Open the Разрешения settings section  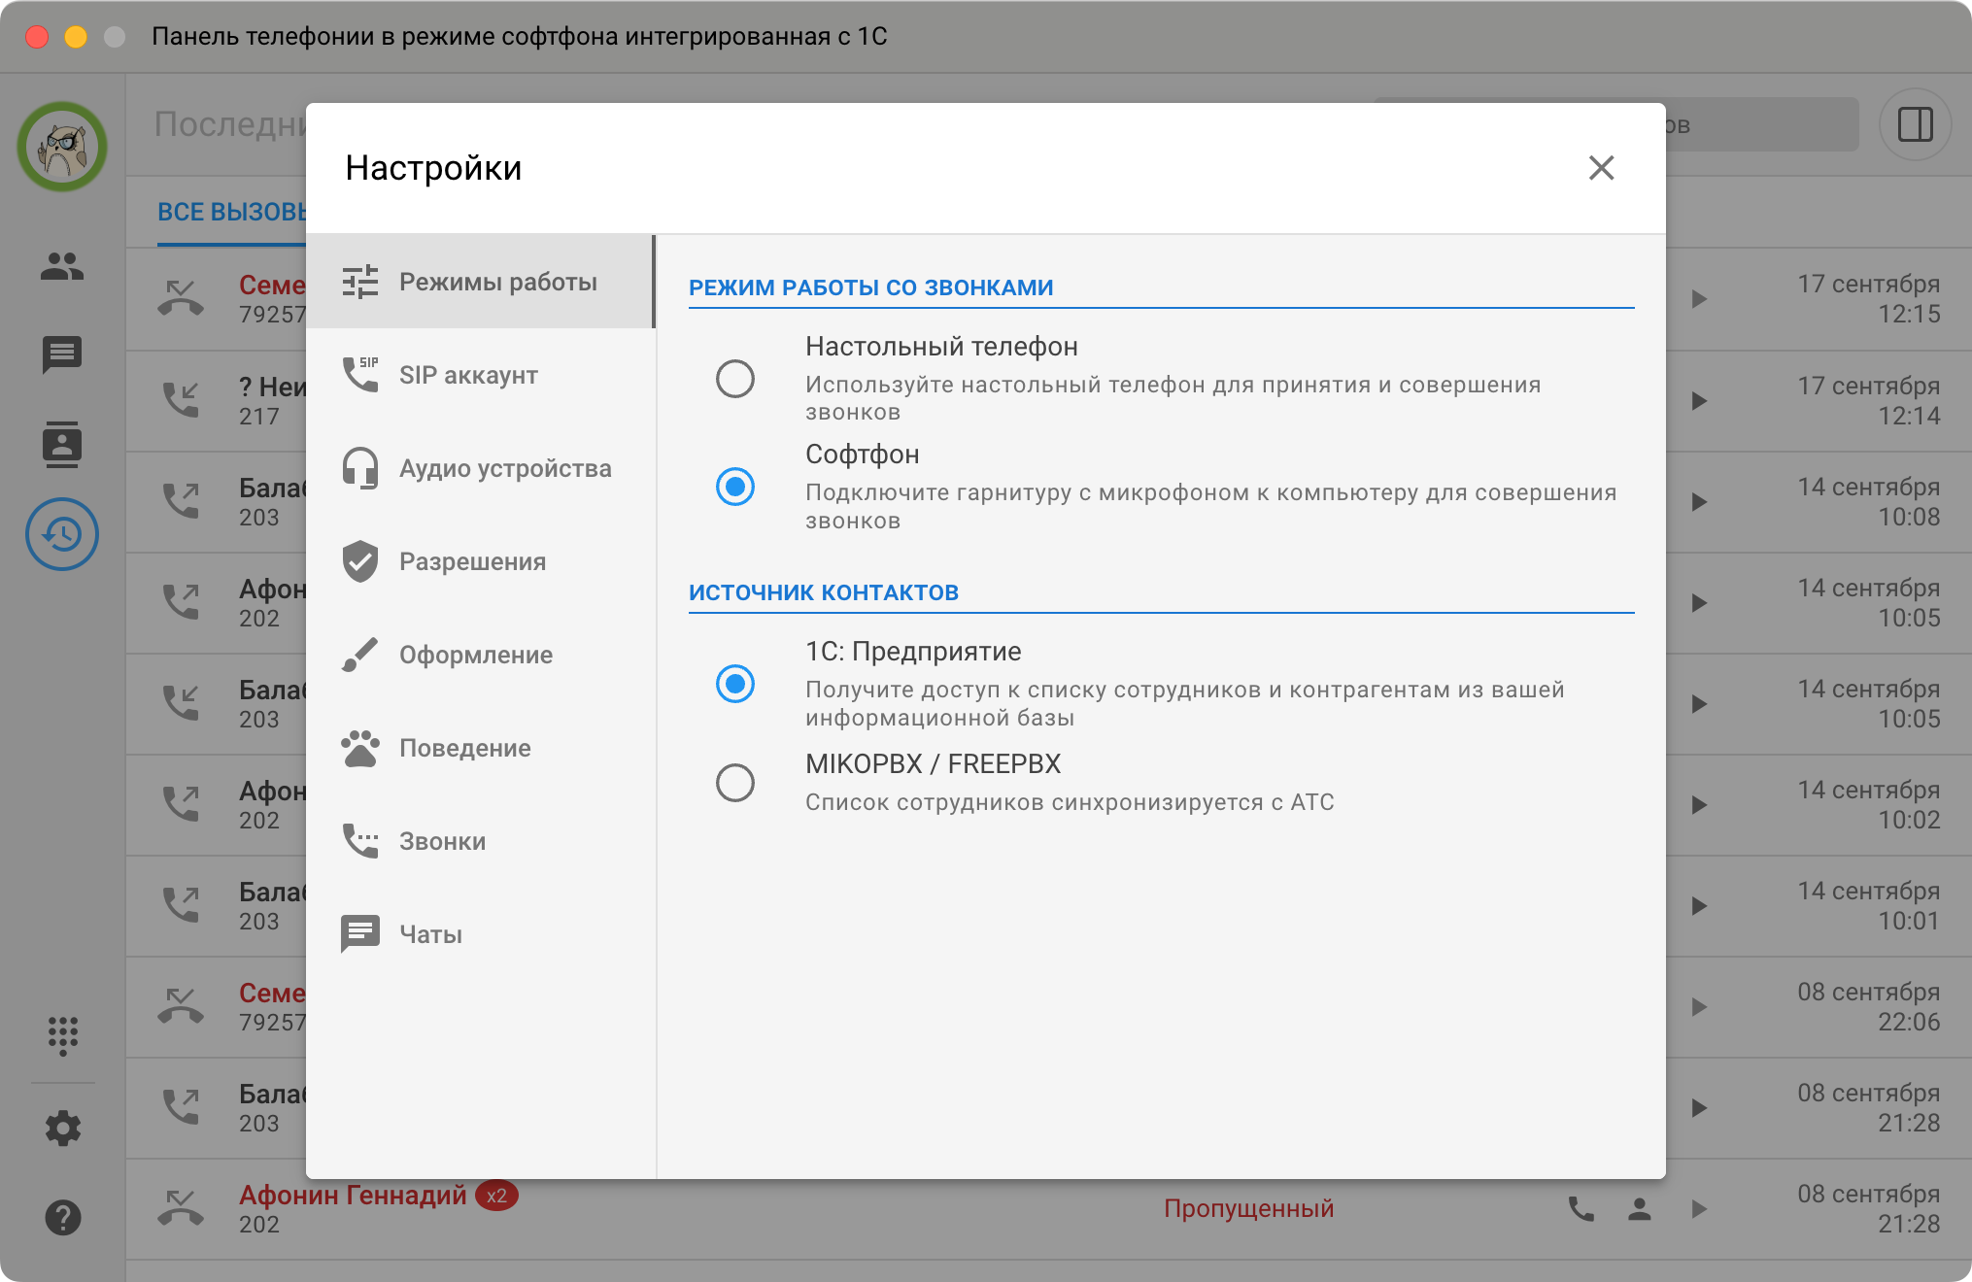pos(480,561)
